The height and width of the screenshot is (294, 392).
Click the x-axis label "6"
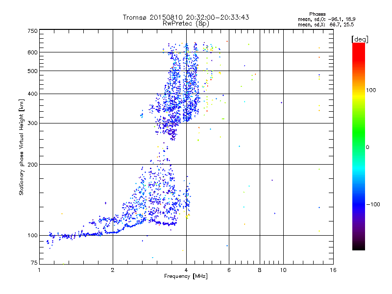coord(229,270)
